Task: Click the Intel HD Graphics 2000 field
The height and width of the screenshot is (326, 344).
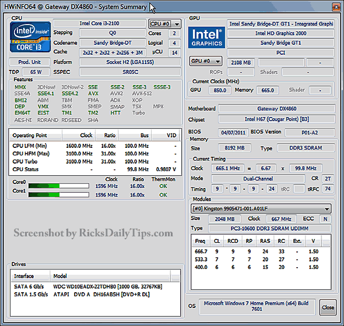Action: 281,33
